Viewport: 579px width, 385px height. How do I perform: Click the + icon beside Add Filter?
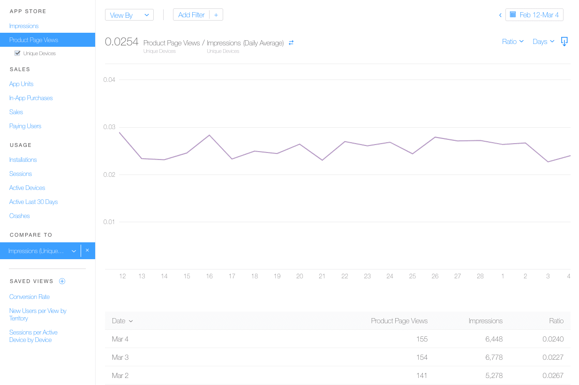(x=216, y=15)
